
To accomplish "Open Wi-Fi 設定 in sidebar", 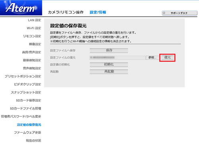I will pyautogui.click(x=34, y=28).
